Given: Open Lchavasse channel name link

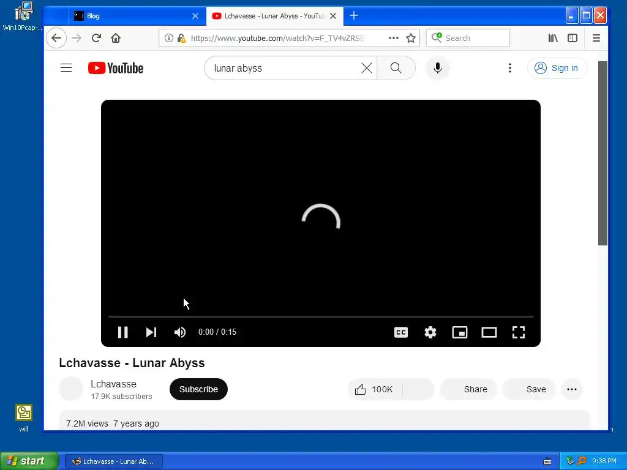Looking at the screenshot, I should tap(113, 384).
